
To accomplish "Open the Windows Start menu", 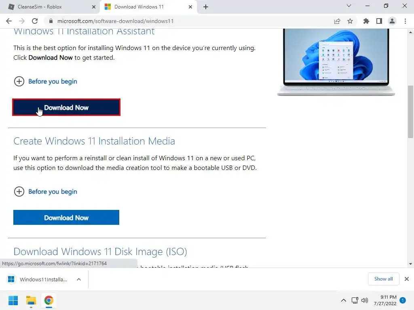I will coord(13,300).
